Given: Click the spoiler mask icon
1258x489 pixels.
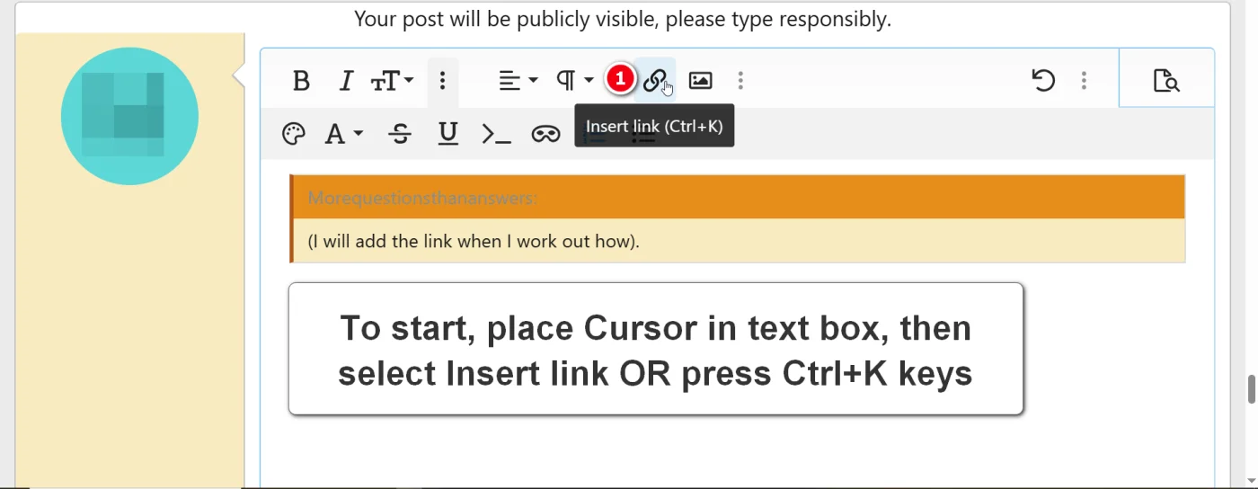Looking at the screenshot, I should pyautogui.click(x=545, y=134).
